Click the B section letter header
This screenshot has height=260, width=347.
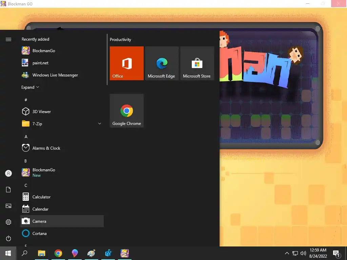pos(26,161)
